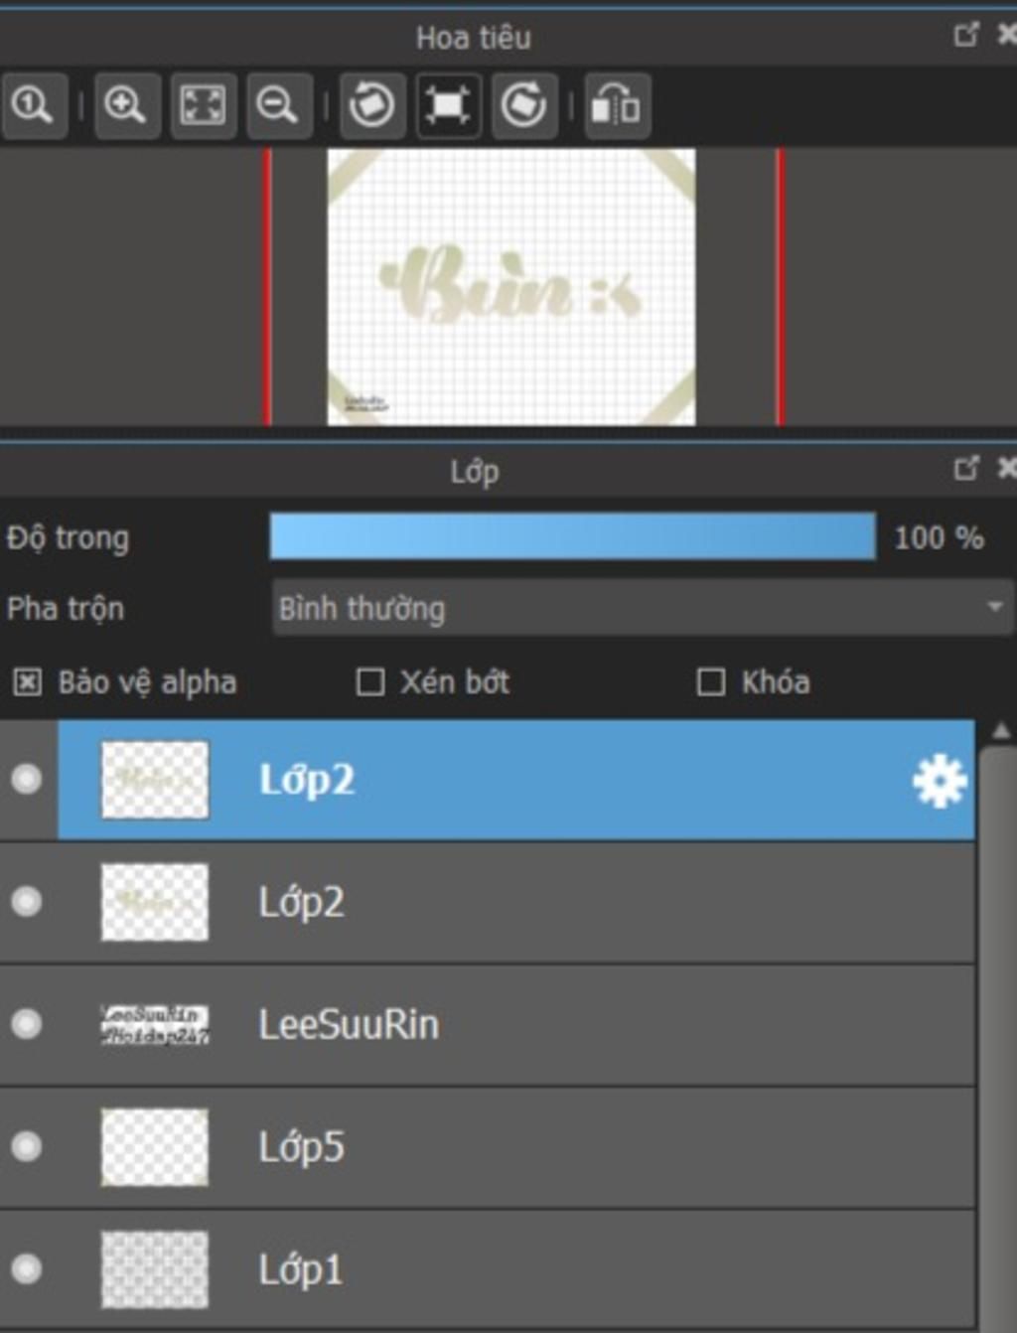Open settings gear for selected Lớp2 layer
This screenshot has width=1017, height=1333.
click(x=940, y=781)
